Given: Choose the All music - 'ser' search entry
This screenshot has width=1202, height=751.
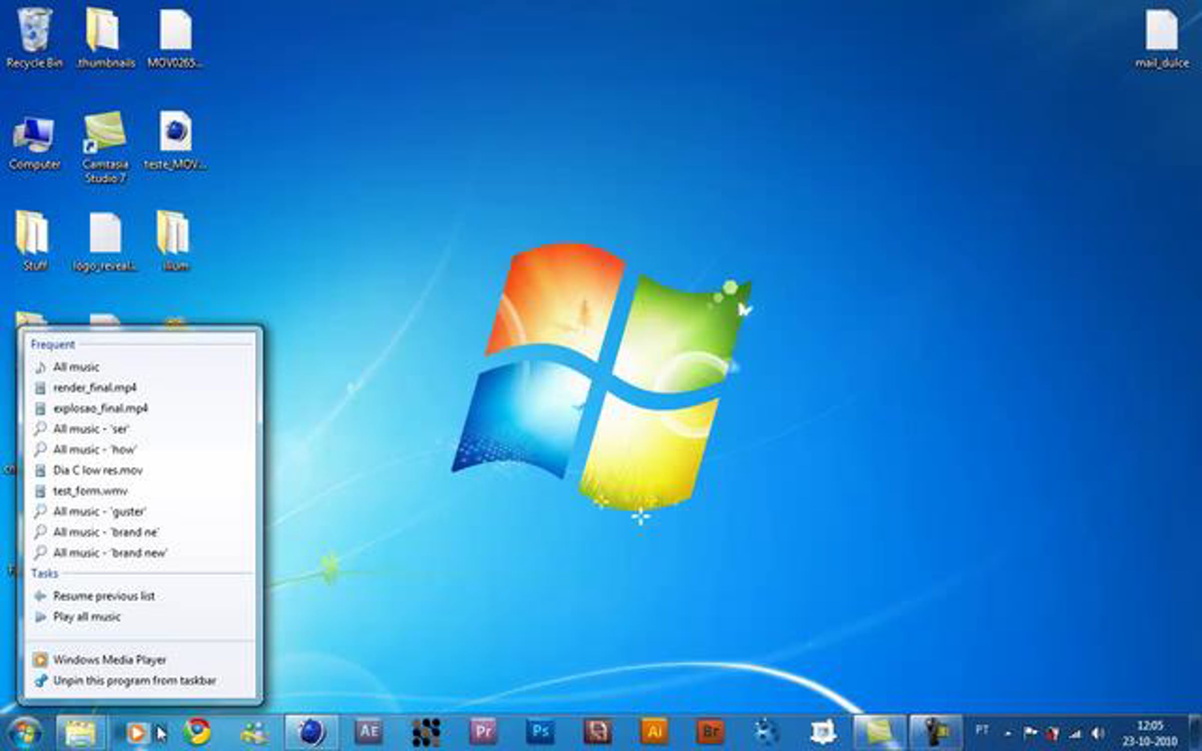Looking at the screenshot, I should [x=140, y=429].
